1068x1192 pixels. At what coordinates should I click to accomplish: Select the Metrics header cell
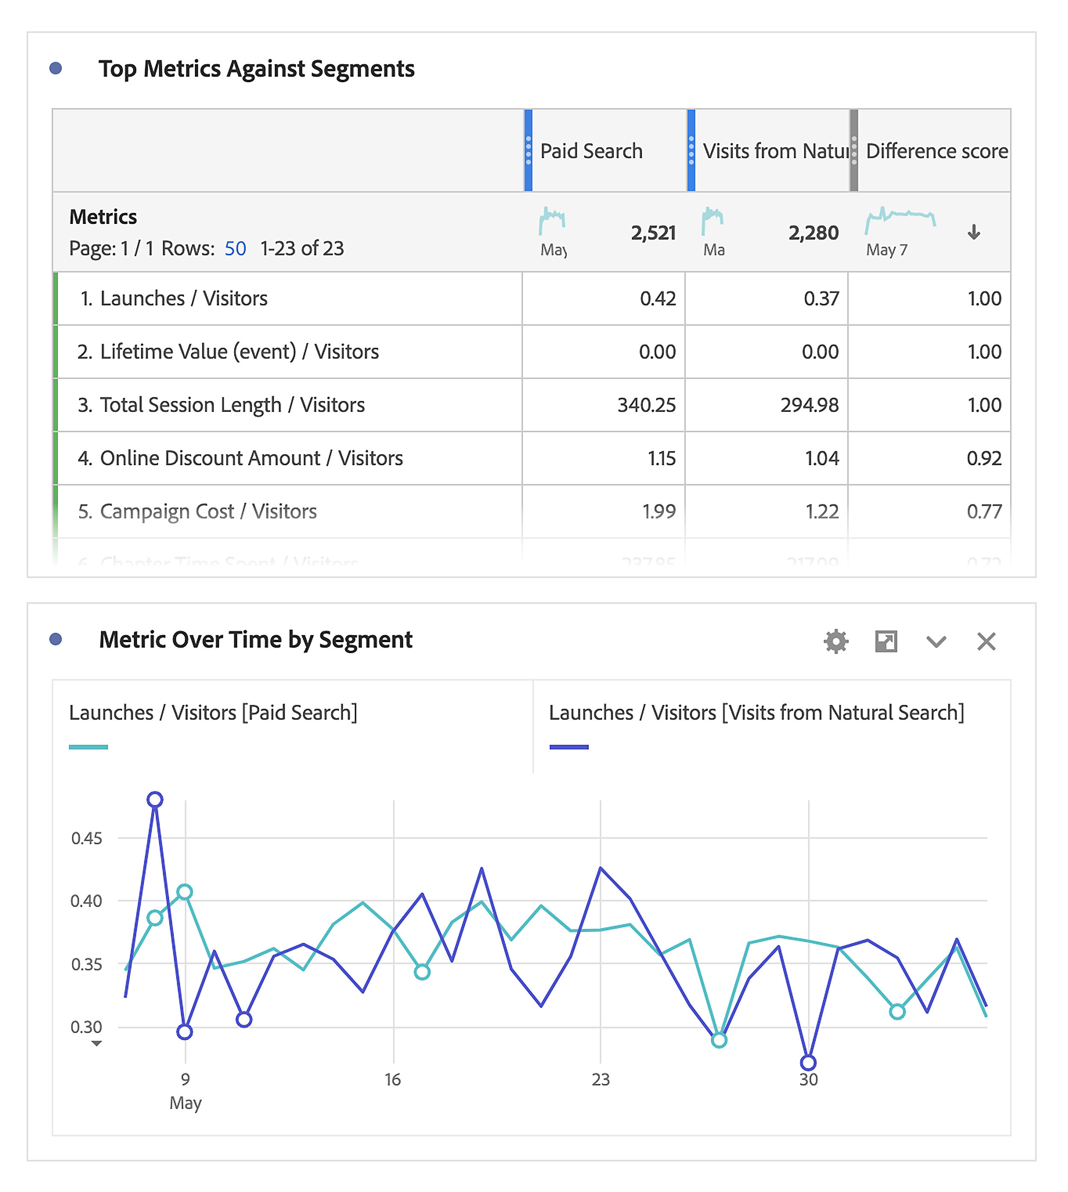pyautogui.click(x=103, y=217)
